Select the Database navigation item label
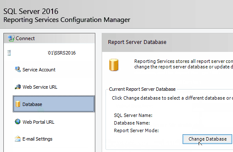Screen dimensions: 233x152 pyautogui.click(x=32, y=104)
